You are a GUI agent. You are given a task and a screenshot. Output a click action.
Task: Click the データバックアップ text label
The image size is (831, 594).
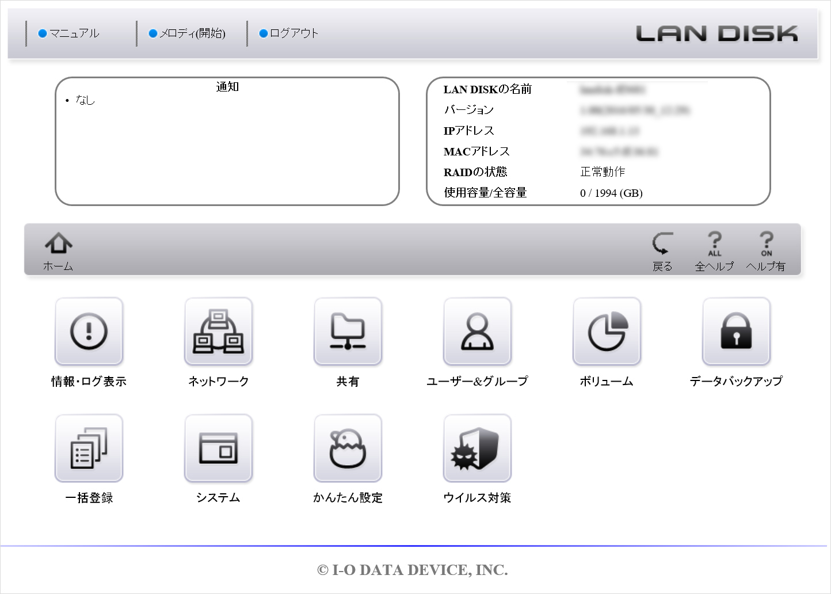(x=736, y=381)
